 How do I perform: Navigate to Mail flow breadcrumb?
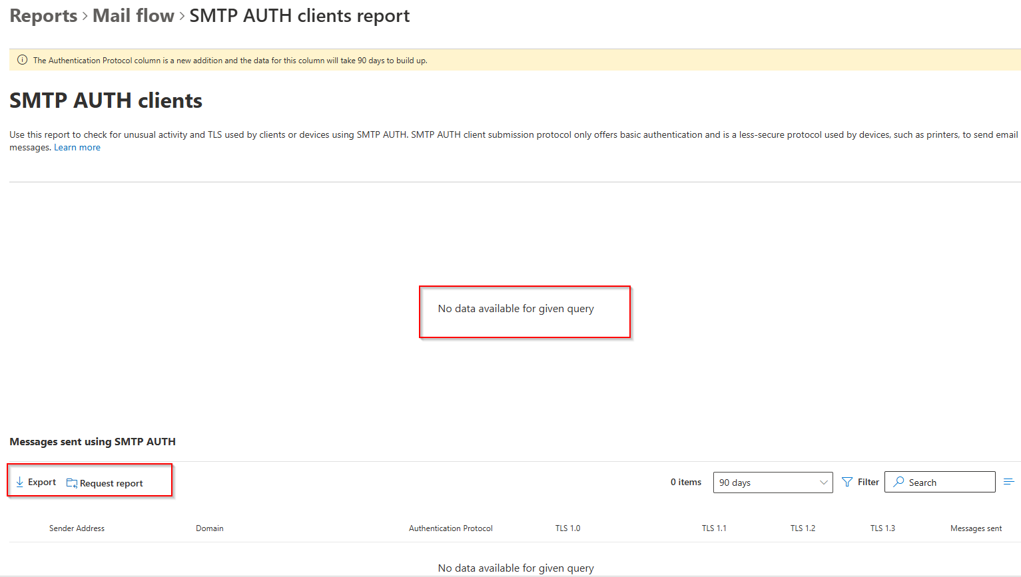tap(133, 16)
